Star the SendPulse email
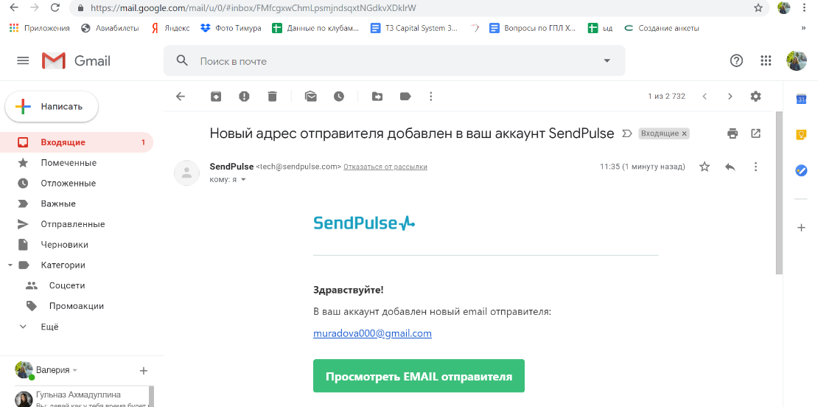Image resolution: width=818 pixels, height=407 pixels. pos(705,167)
